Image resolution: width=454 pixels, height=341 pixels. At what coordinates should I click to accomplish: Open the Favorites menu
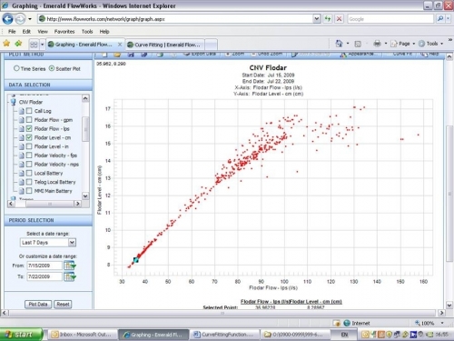[64, 32]
